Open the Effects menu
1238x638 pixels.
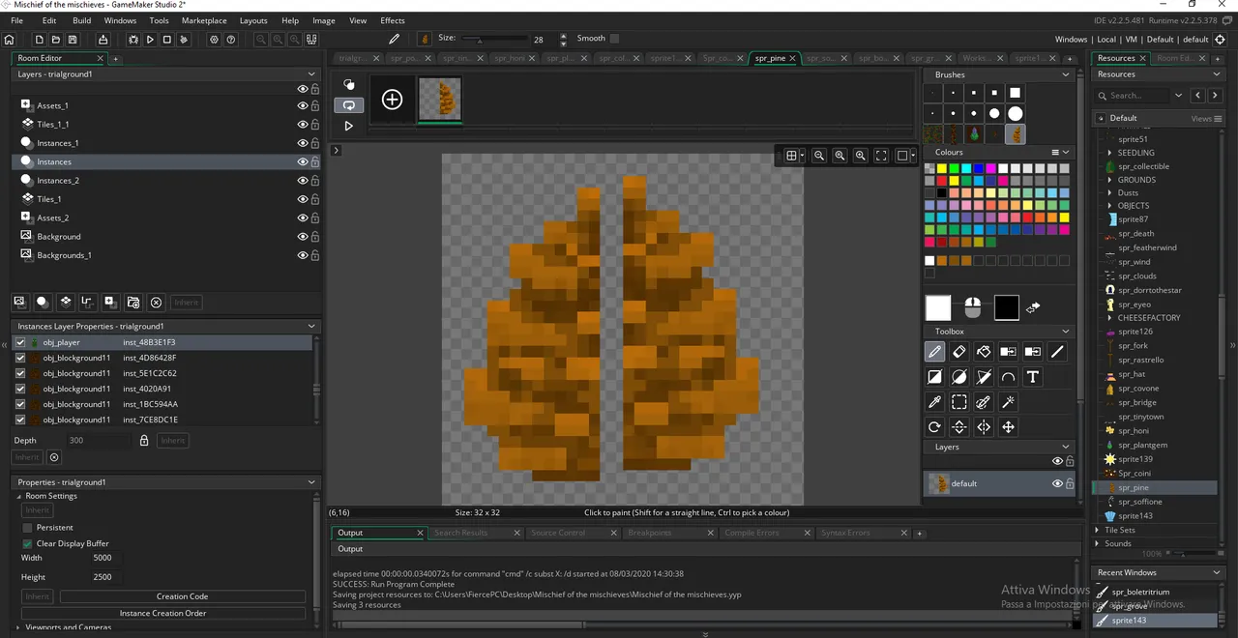(393, 20)
